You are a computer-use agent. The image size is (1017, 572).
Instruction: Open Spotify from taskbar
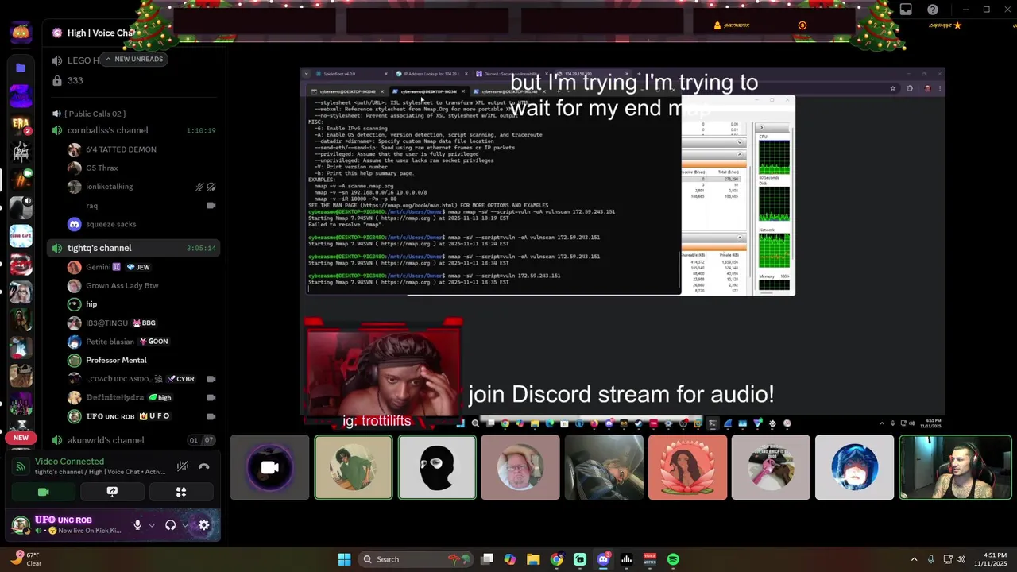click(x=673, y=559)
